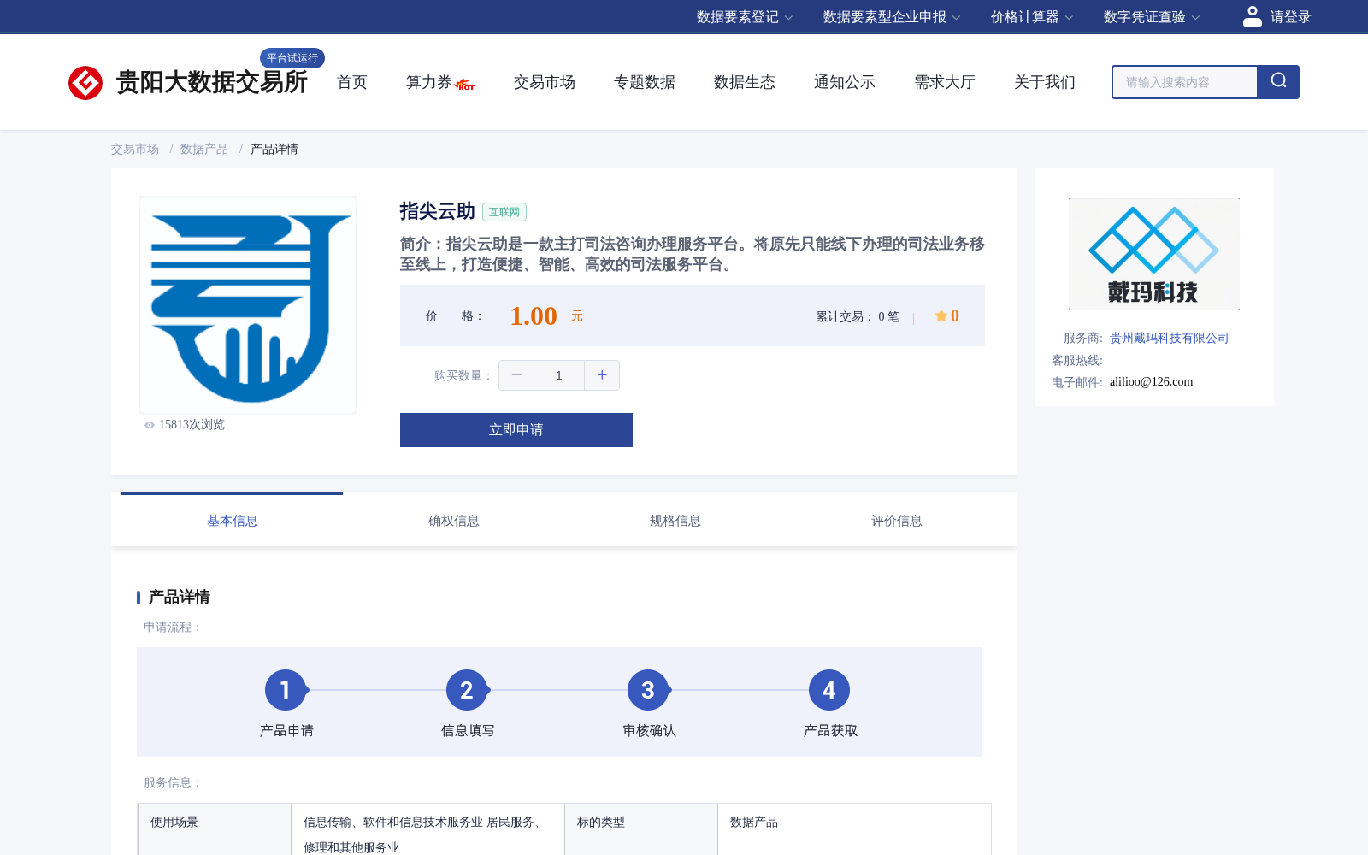This screenshot has width=1368, height=855.
Task: Click the price value 1.00
Action: tap(534, 316)
